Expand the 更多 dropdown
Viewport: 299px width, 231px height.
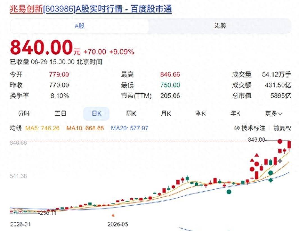pos(273,114)
